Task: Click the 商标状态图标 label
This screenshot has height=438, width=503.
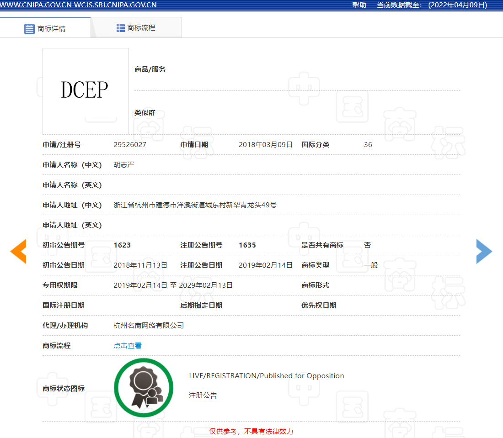Action: 64,389
